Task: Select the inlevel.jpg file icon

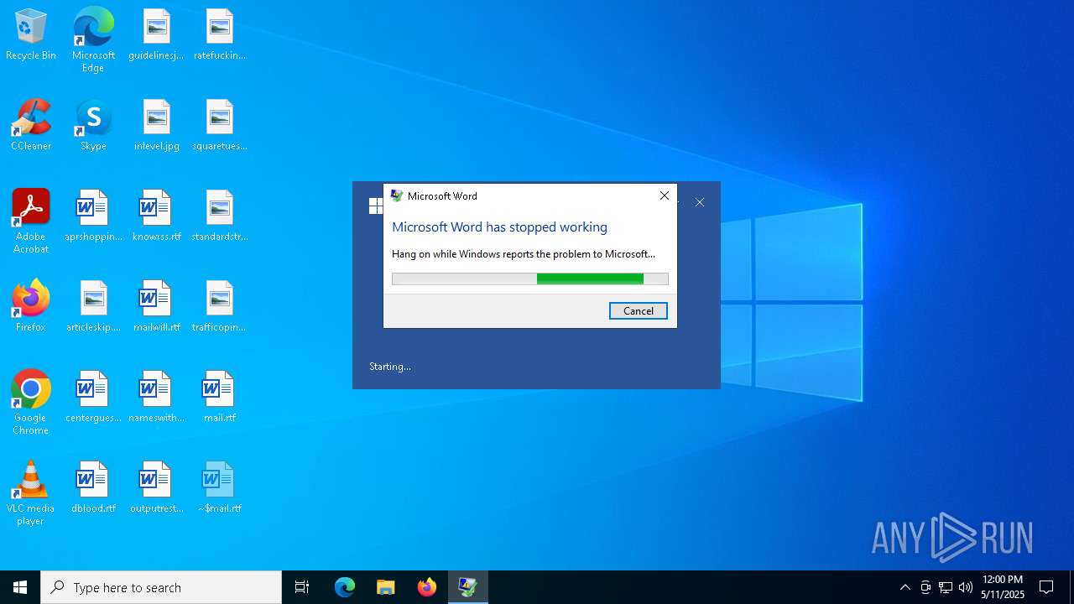Action: click(x=156, y=126)
